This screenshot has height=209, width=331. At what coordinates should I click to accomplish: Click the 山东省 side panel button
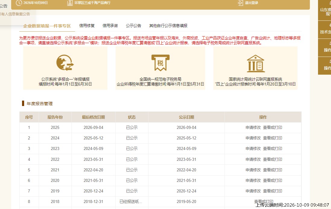[x=325, y=11]
